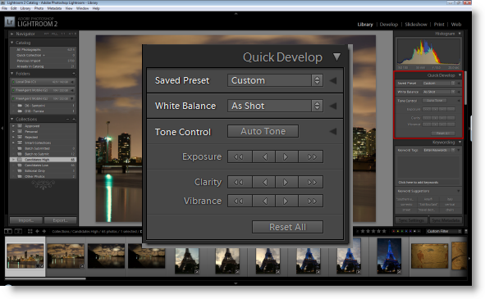The image size is (485, 299).
Task: Switch to the Slideshow module
Action: coord(416,25)
